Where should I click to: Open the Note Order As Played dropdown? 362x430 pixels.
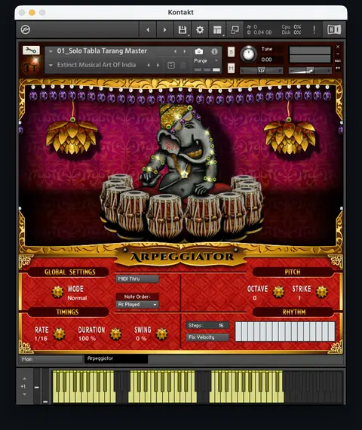pyautogui.click(x=137, y=305)
